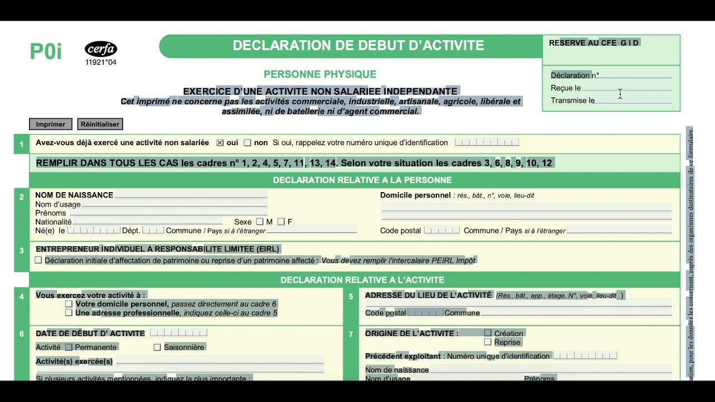
Task: Check 'Une adresse professionnelle' option
Action: (x=69, y=313)
